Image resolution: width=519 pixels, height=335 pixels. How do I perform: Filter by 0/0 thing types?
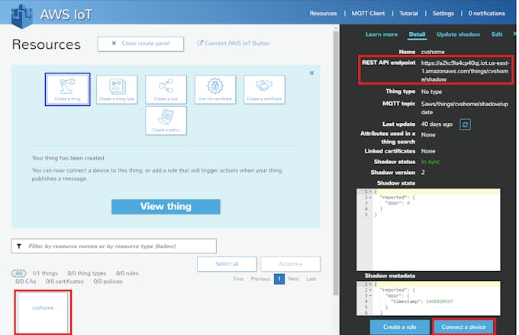click(x=87, y=273)
